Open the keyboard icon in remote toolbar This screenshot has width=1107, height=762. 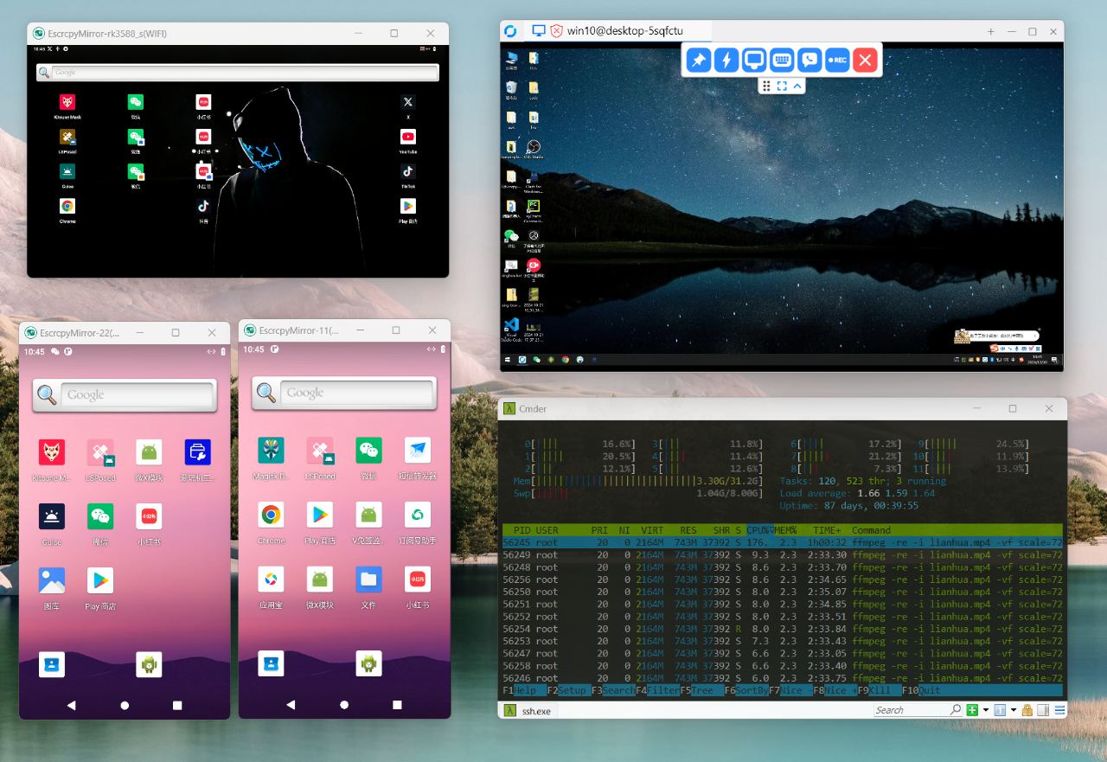click(782, 60)
